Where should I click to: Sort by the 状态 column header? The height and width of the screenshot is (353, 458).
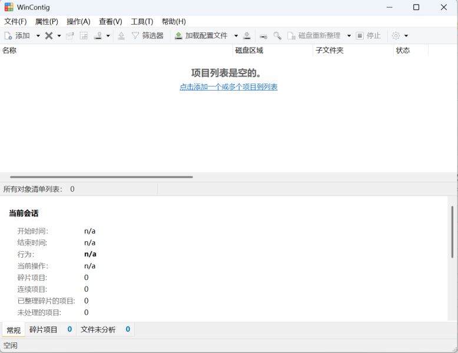coord(411,50)
